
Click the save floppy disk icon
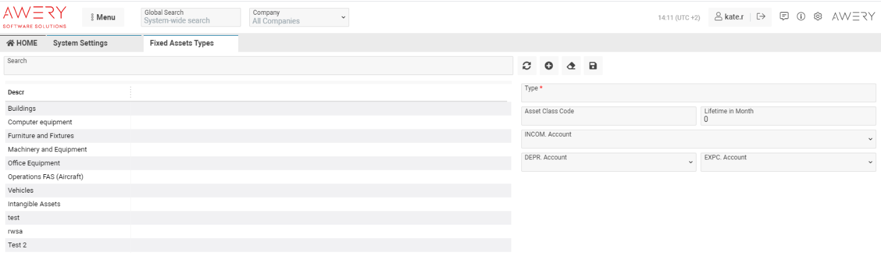[593, 66]
